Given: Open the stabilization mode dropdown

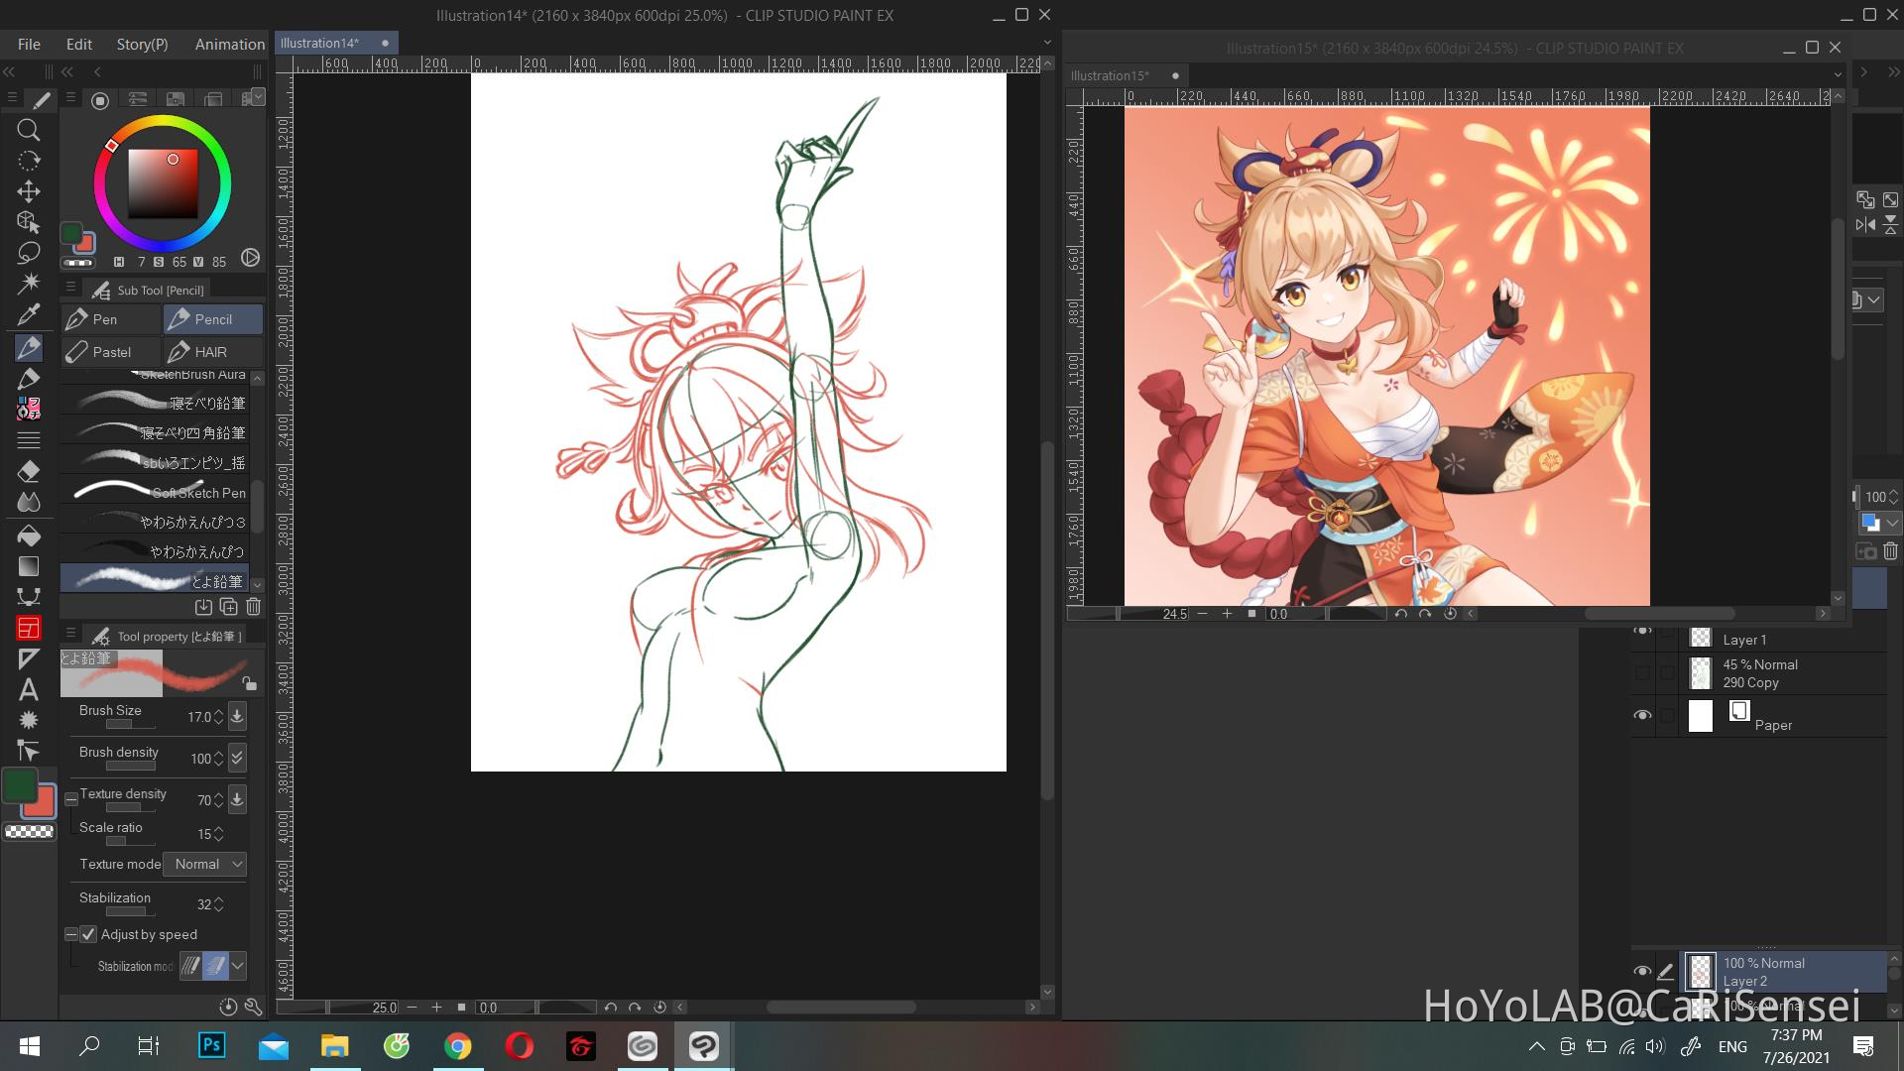Looking at the screenshot, I should point(236,966).
